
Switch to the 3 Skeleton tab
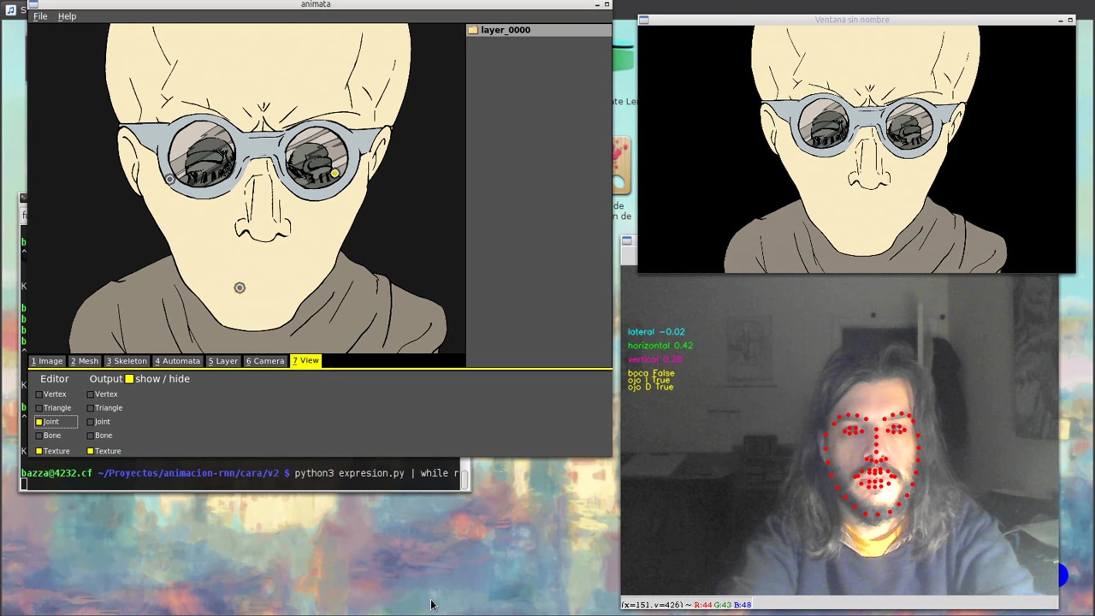coord(127,361)
